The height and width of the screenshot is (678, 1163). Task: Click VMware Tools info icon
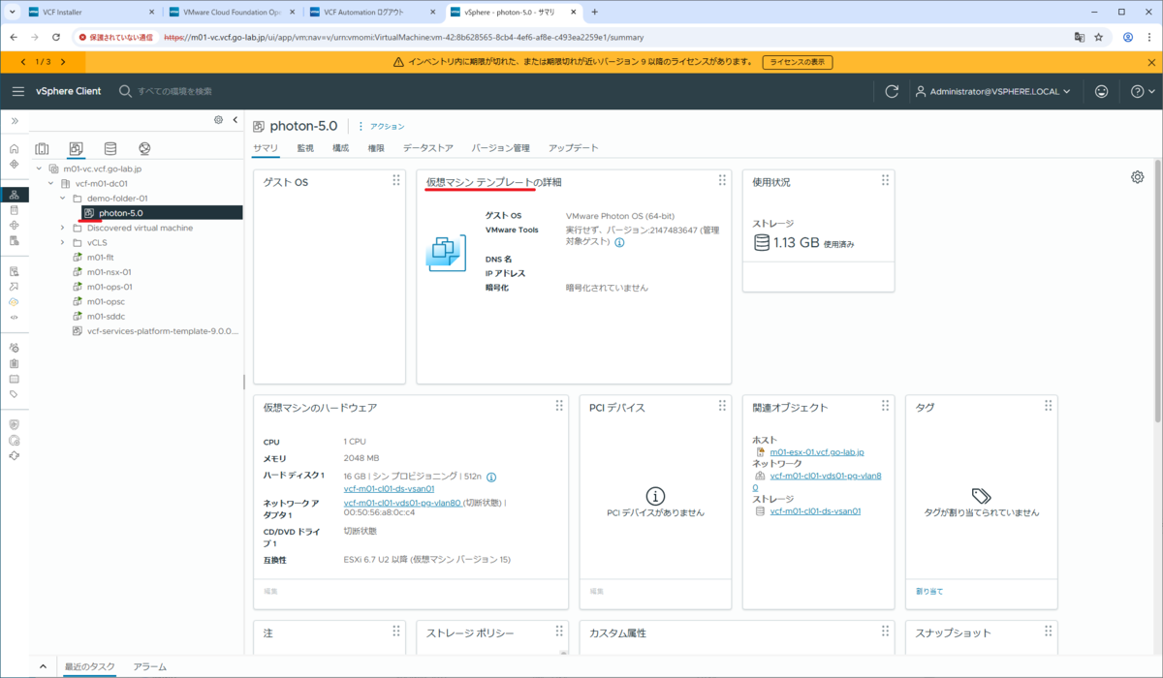(x=619, y=242)
